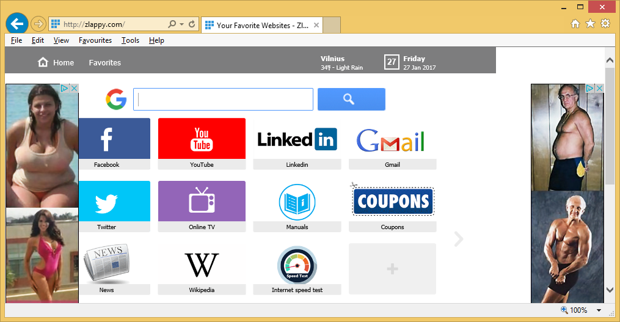Add a new site with plus tile

point(392,269)
